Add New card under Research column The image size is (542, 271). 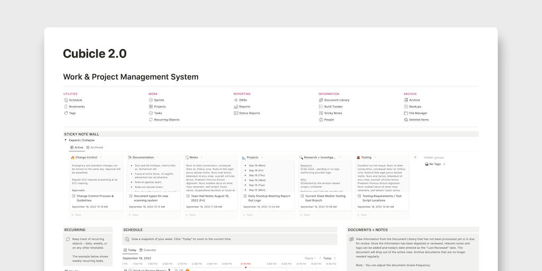click(x=304, y=215)
